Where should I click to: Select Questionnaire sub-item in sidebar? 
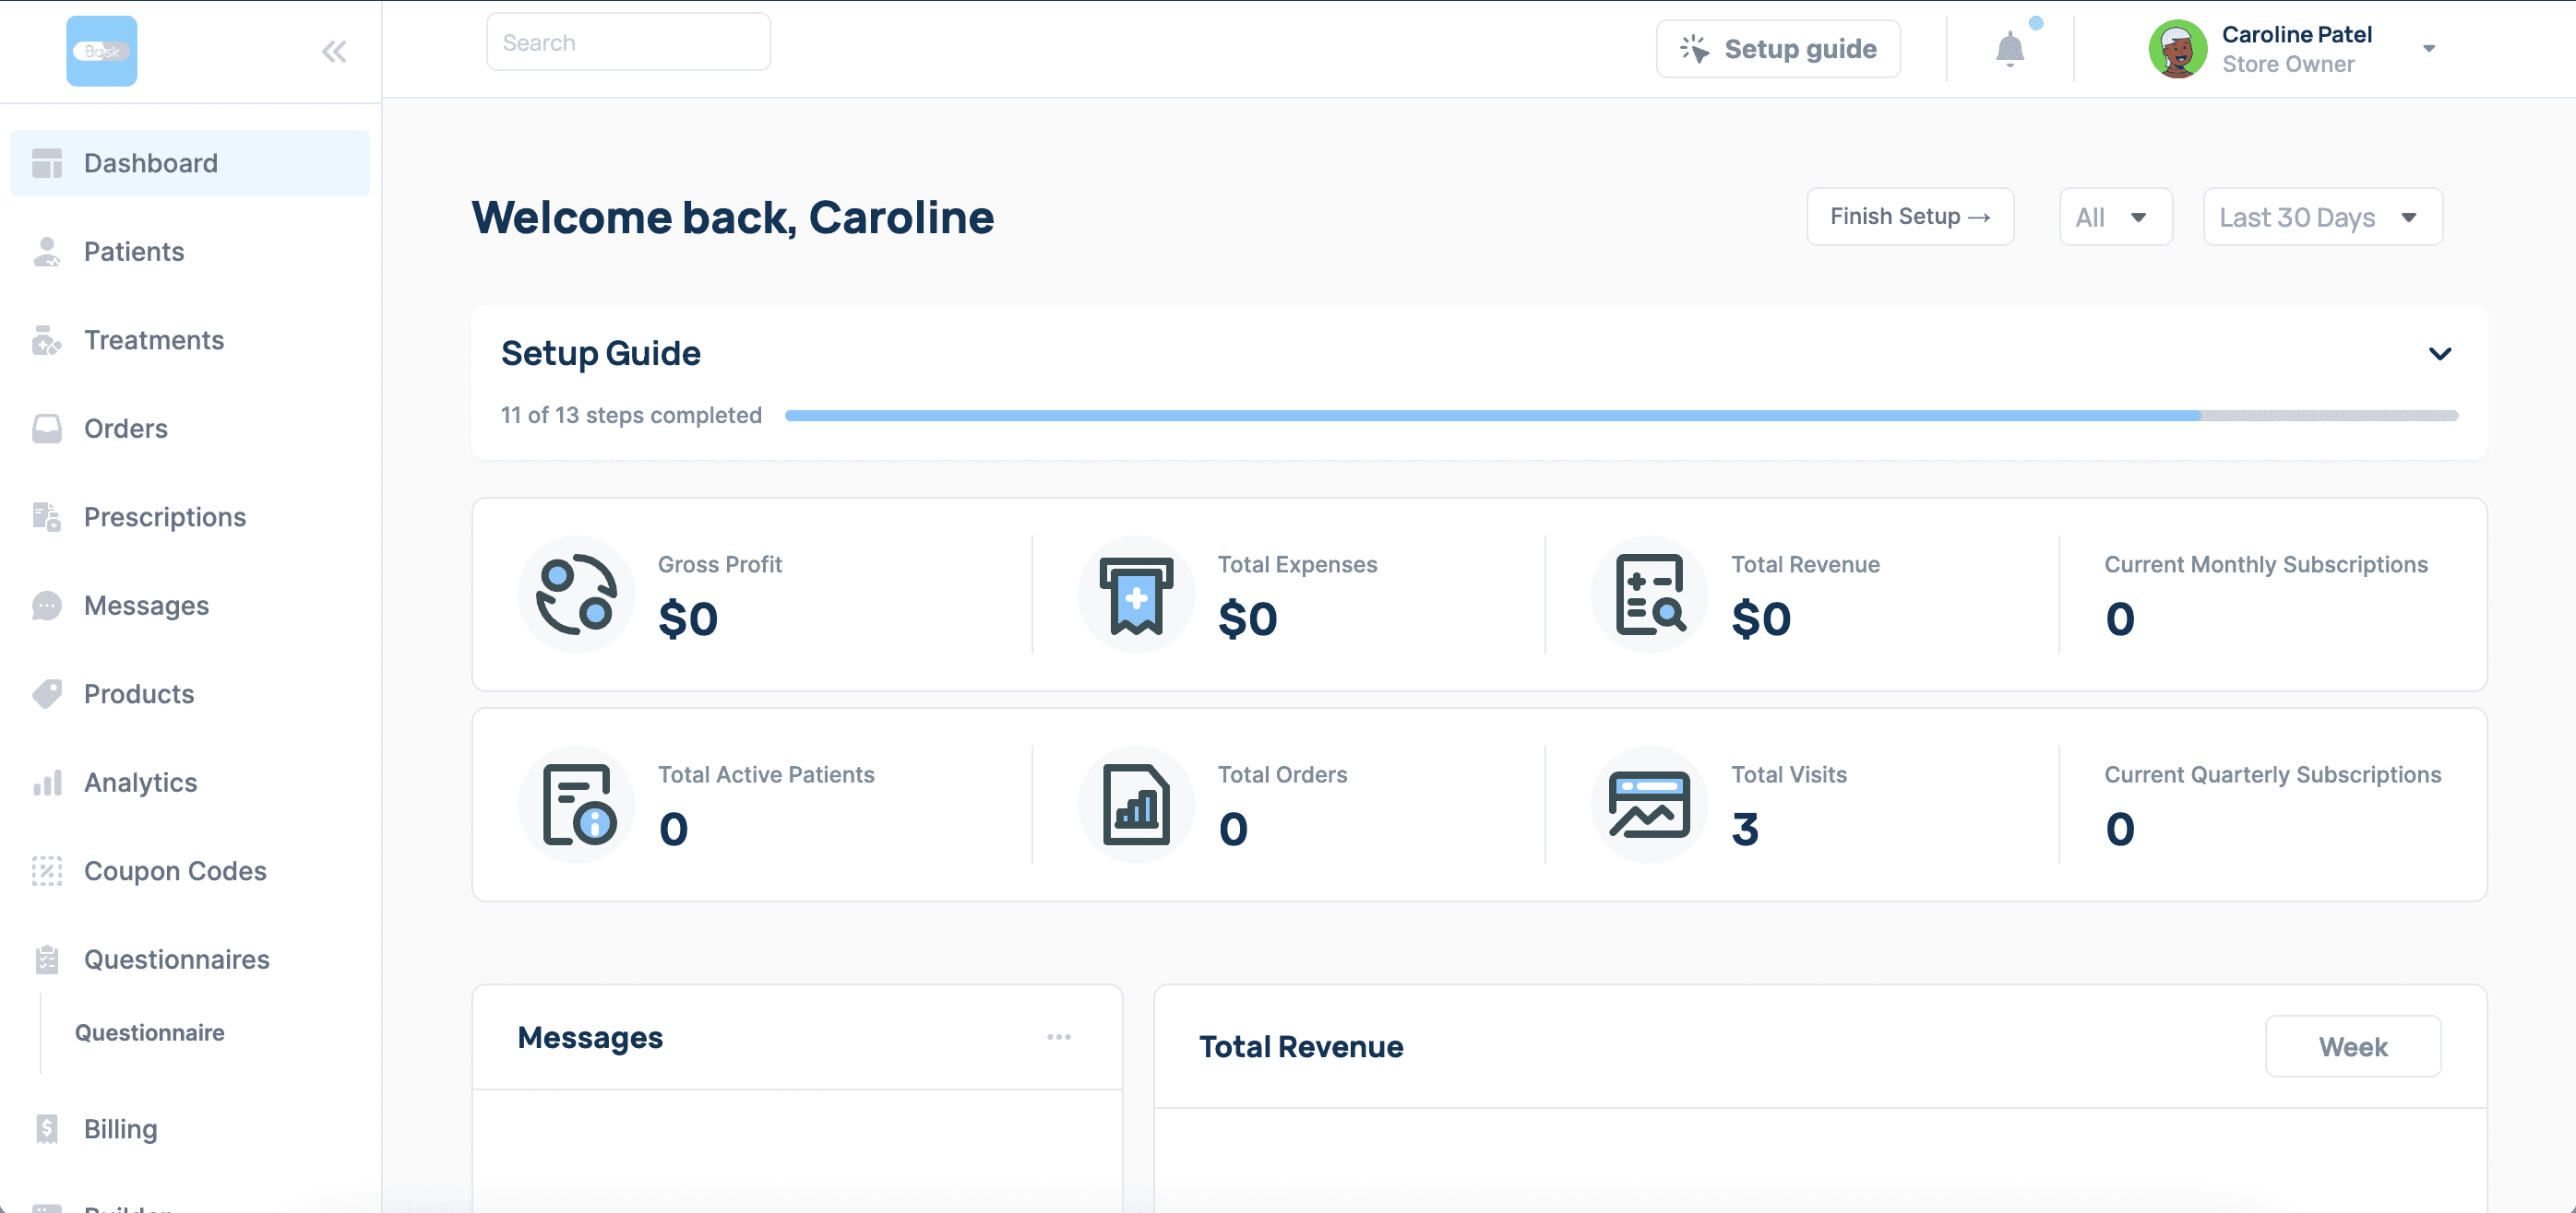coord(150,1032)
